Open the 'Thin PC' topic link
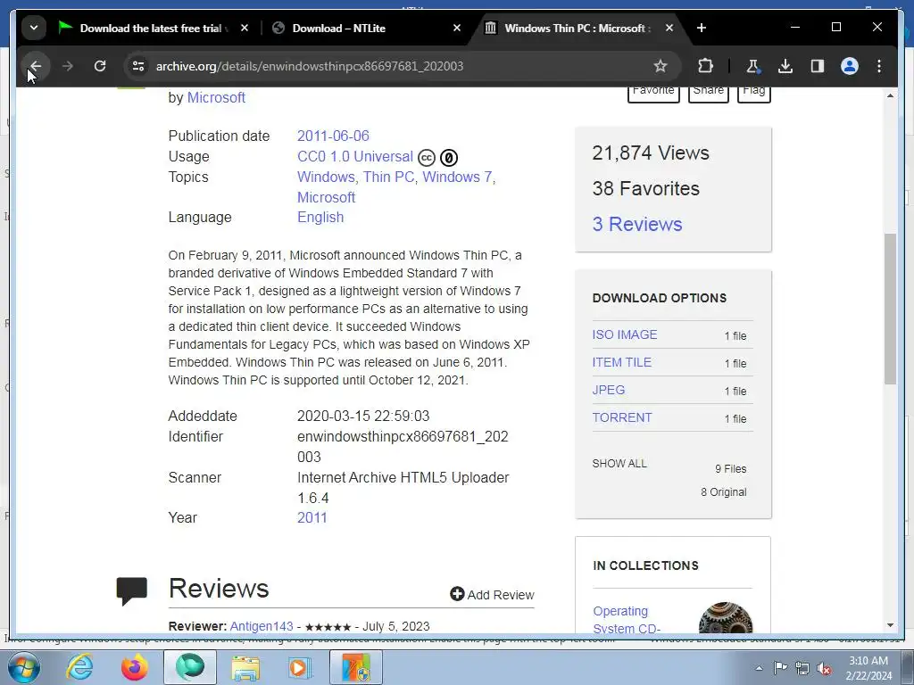This screenshot has height=685, width=914. point(388,177)
